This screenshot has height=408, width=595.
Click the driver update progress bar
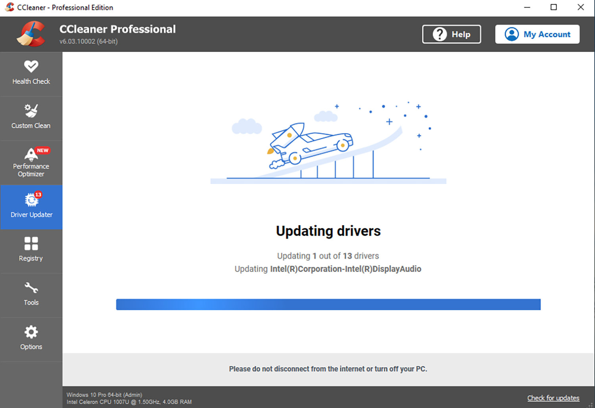(328, 305)
